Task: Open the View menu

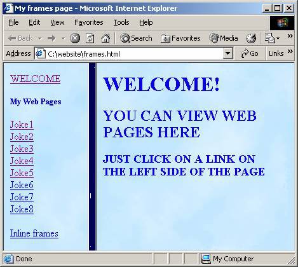Action: pos(57,22)
